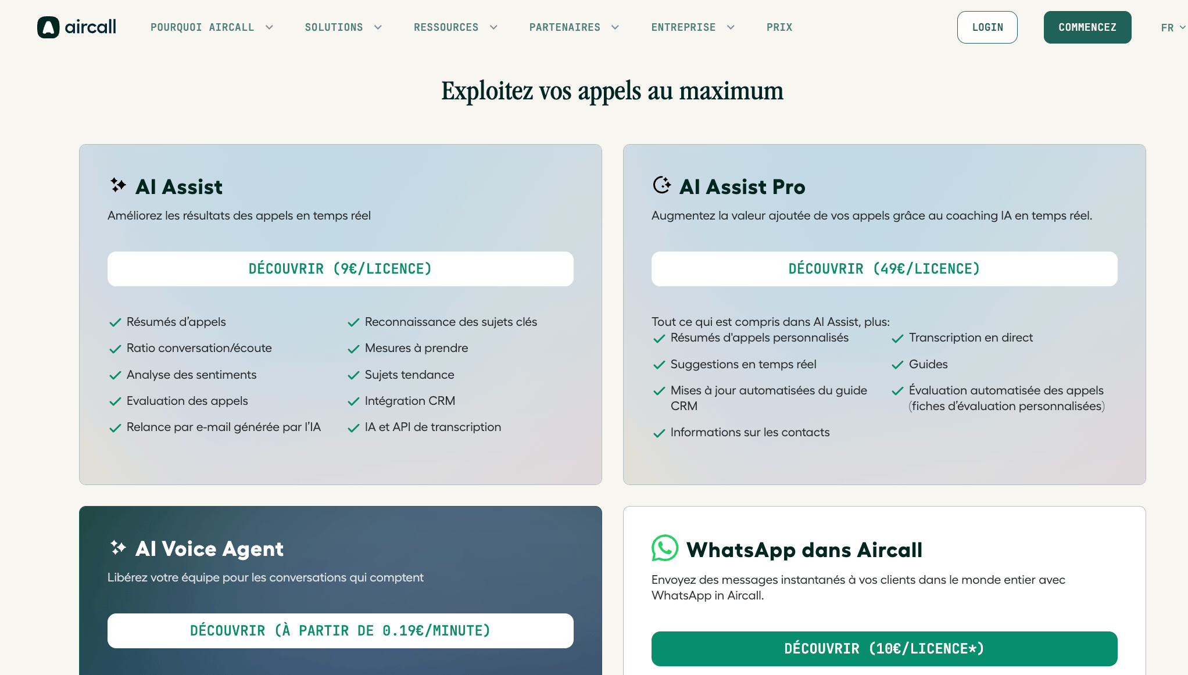
Task: Click checkmark beside Intégration CRM
Action: (353, 401)
